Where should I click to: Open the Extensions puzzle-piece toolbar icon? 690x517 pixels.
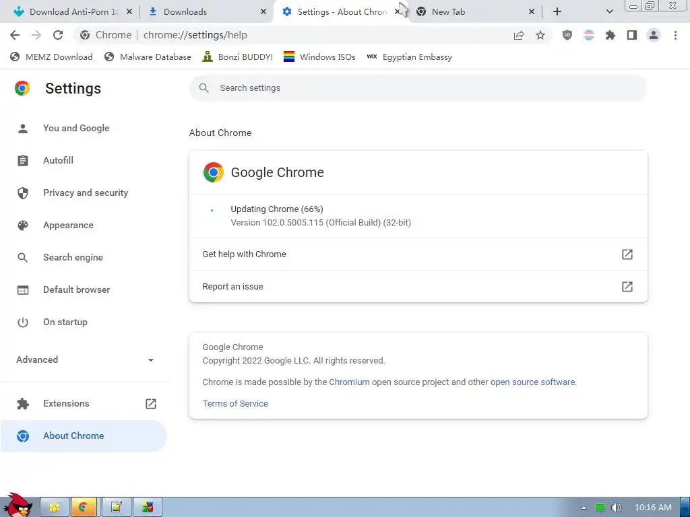click(610, 35)
